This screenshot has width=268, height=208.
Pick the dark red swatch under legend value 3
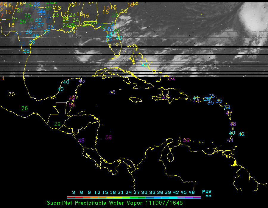pos(71,197)
